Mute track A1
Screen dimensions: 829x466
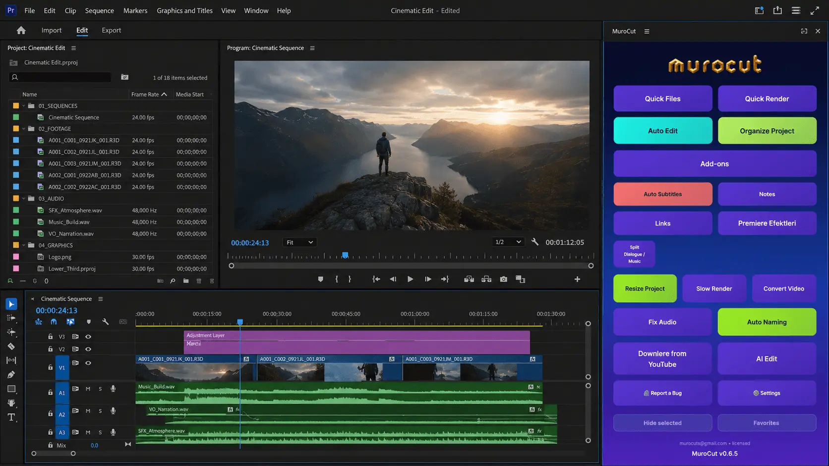(88, 389)
